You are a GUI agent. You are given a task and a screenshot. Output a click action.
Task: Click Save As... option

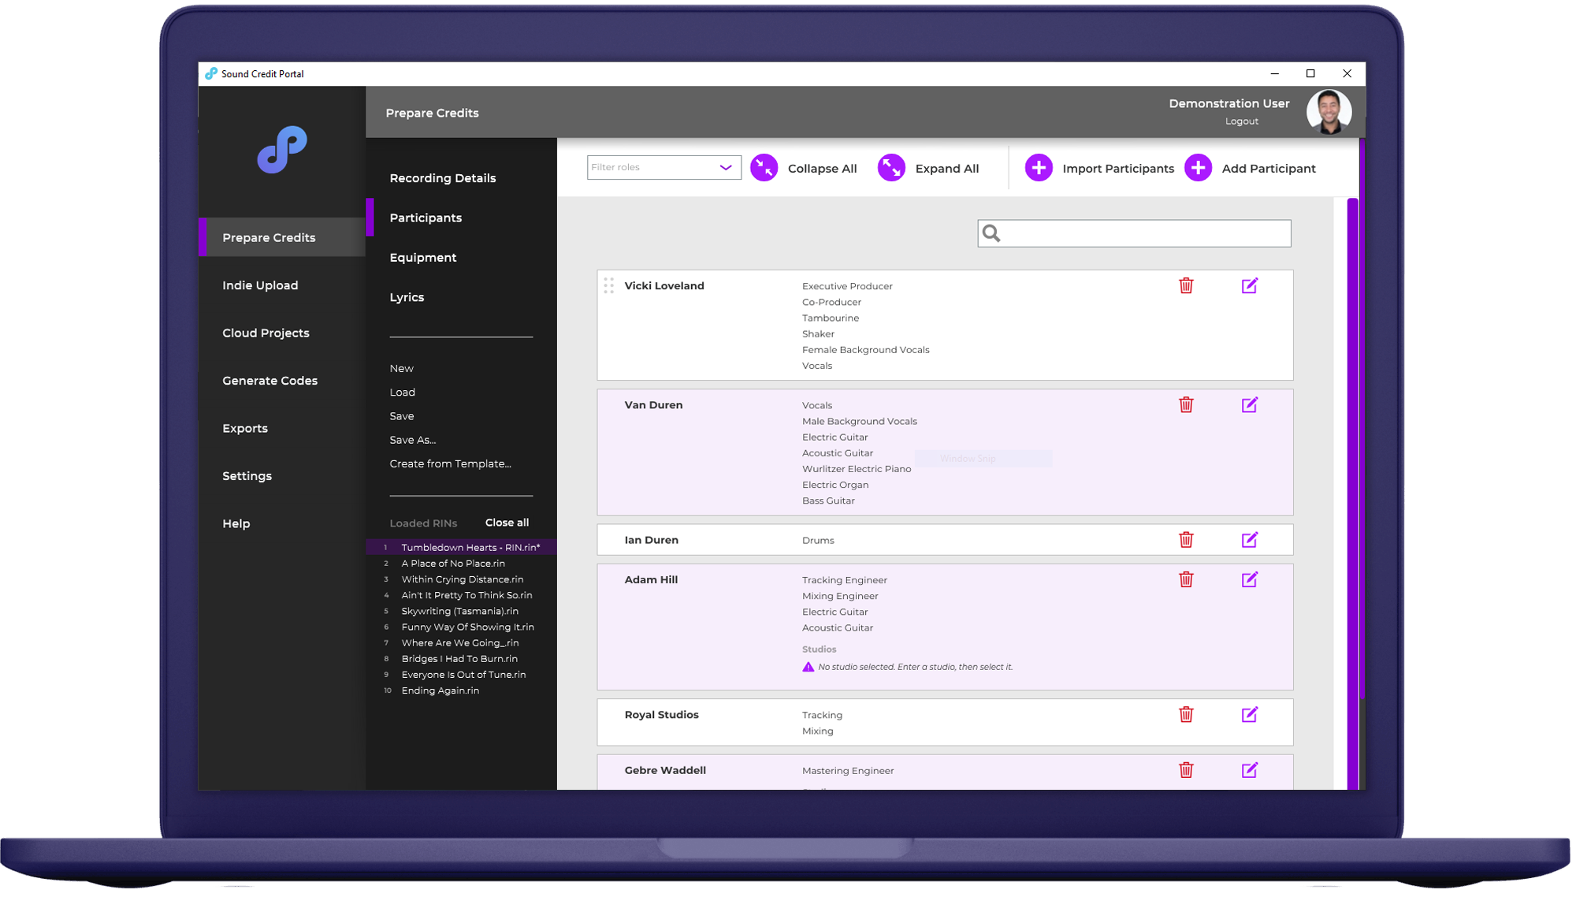[x=414, y=441]
